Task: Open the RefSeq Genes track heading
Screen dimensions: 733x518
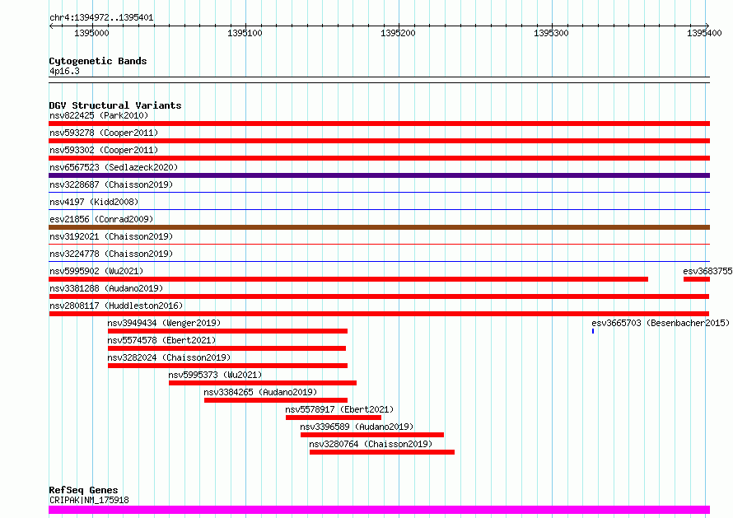Action: [x=83, y=490]
